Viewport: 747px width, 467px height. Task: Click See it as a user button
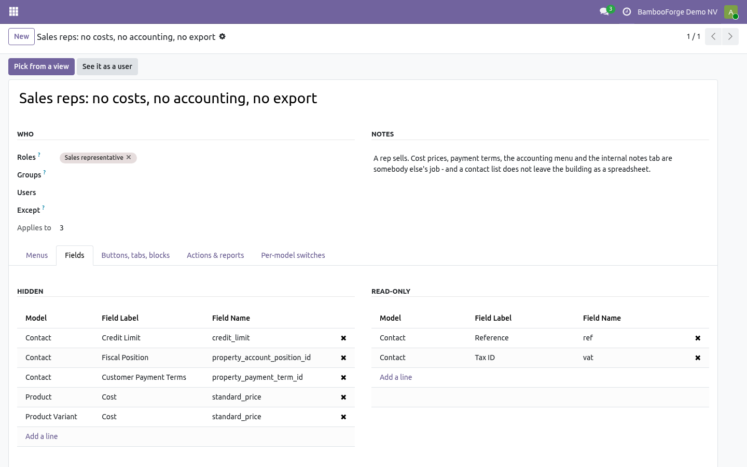coord(107,66)
